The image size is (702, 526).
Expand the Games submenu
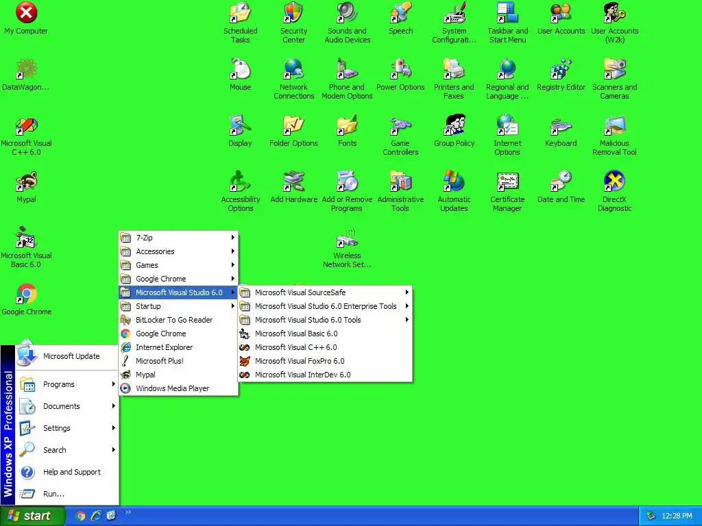point(178,265)
